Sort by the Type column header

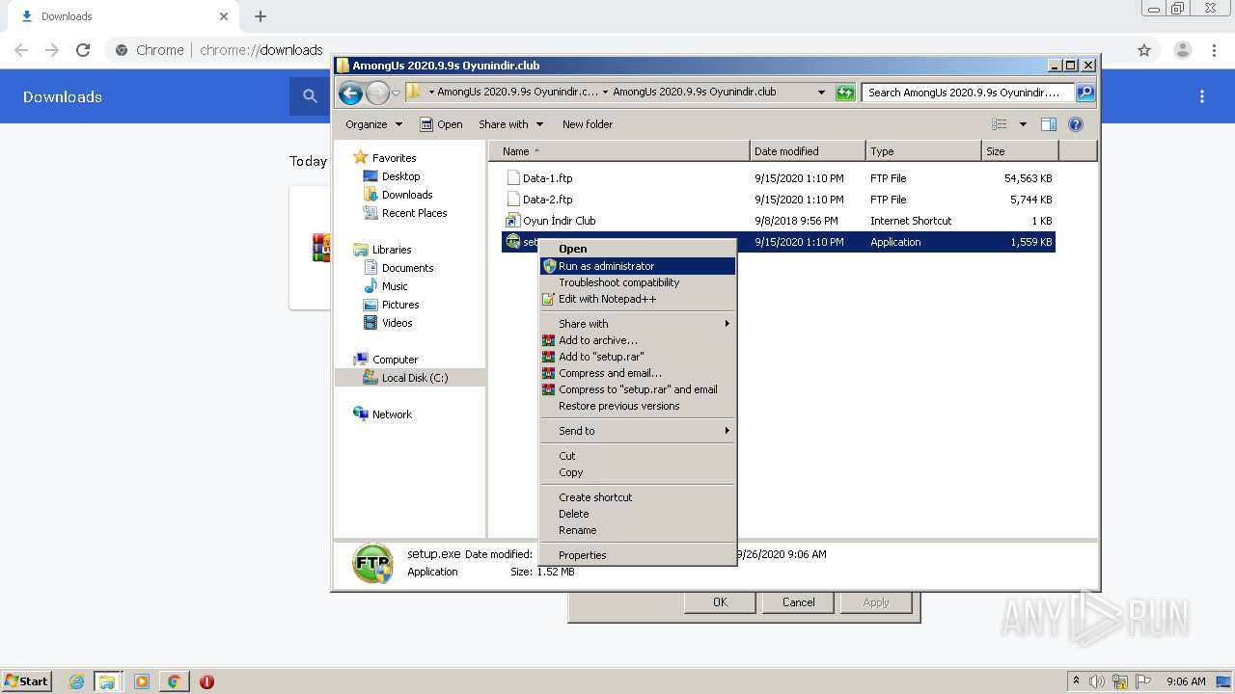tap(923, 151)
